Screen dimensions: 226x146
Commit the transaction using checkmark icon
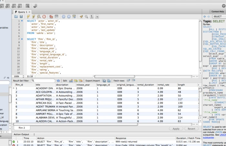pos(63,16)
